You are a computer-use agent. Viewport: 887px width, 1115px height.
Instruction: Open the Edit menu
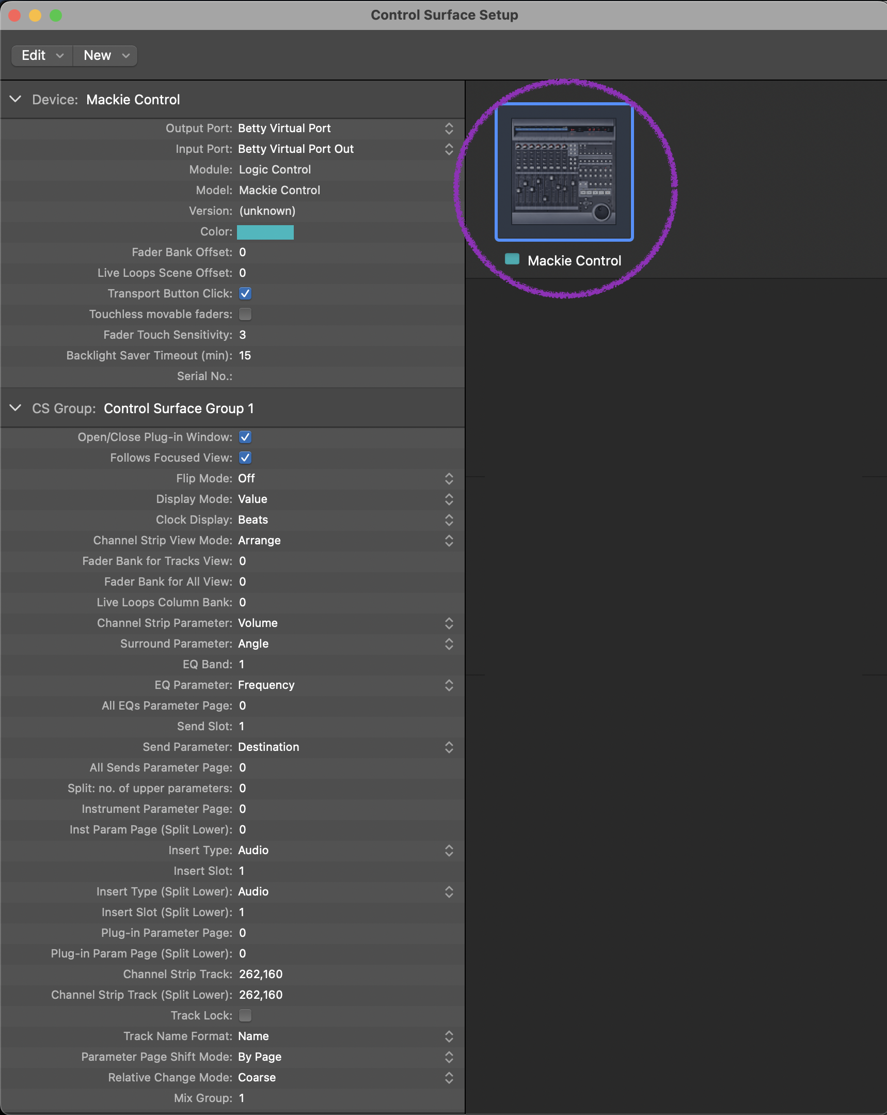point(41,55)
